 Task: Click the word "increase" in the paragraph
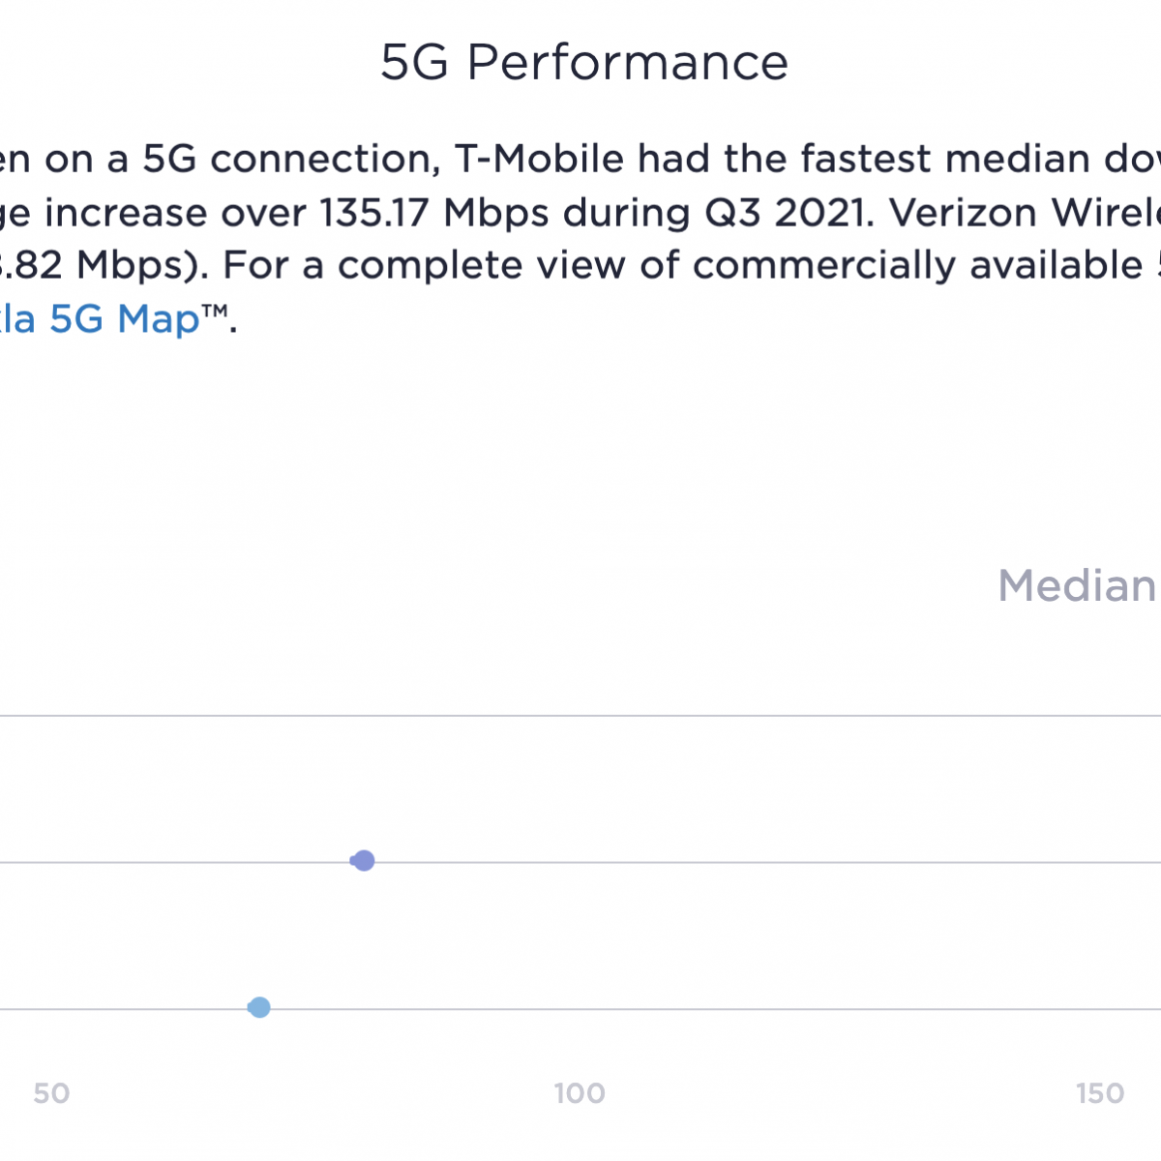(x=126, y=212)
